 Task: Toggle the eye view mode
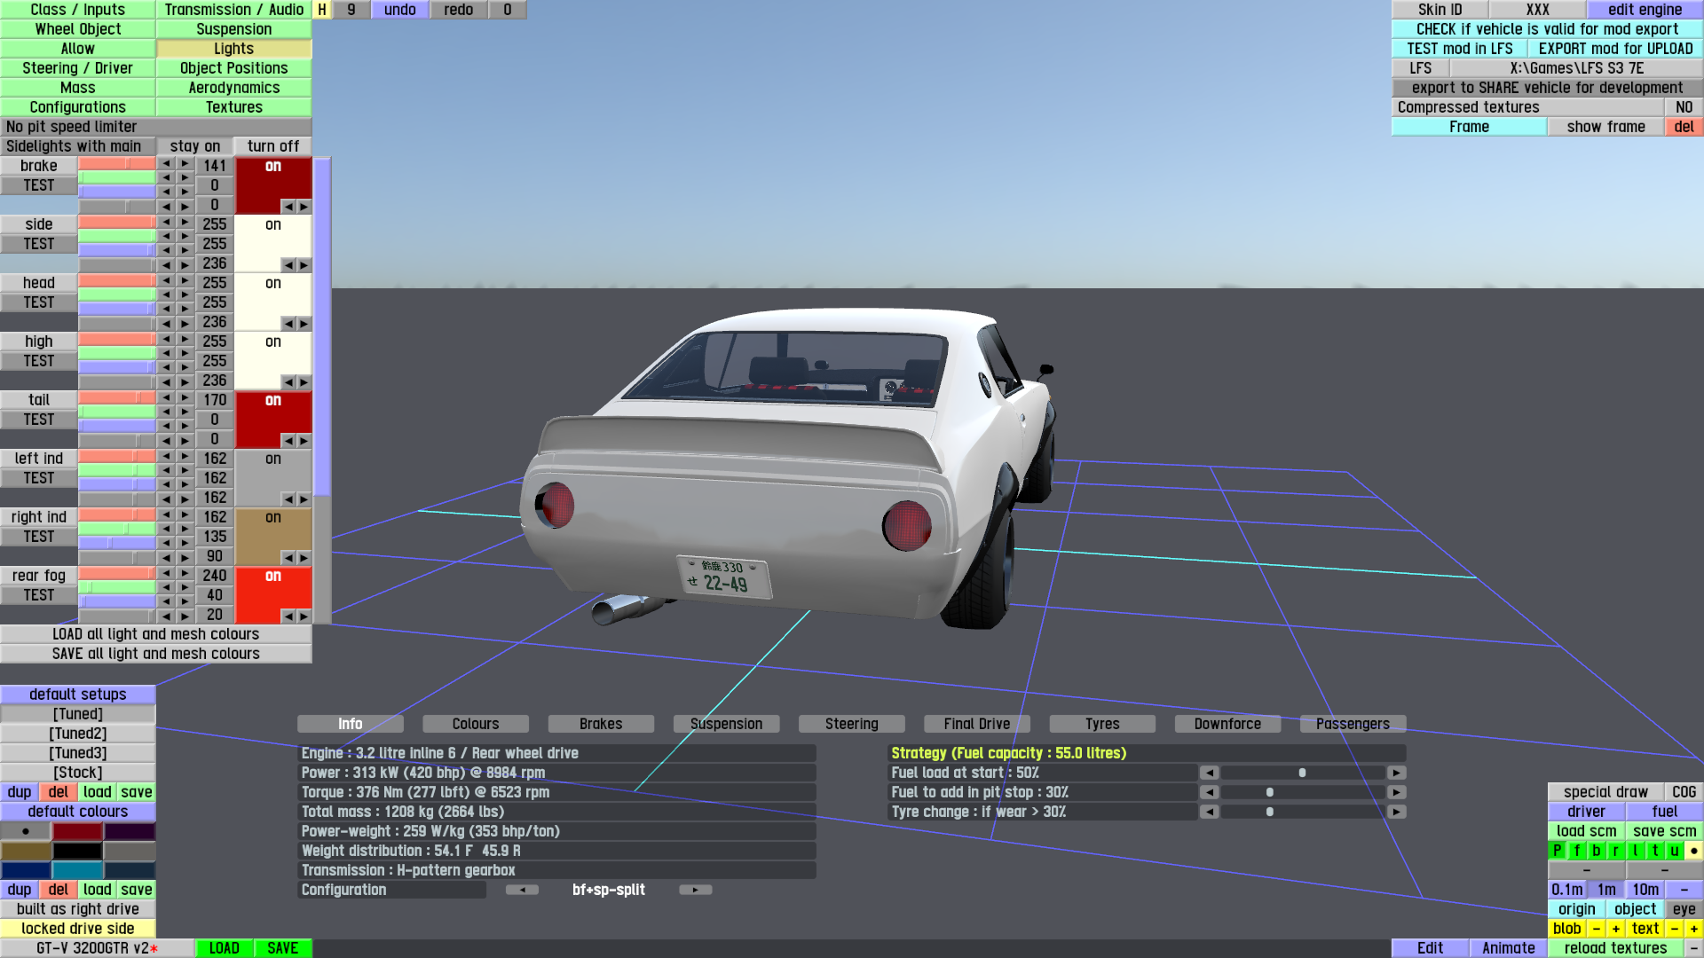pos(1684,909)
